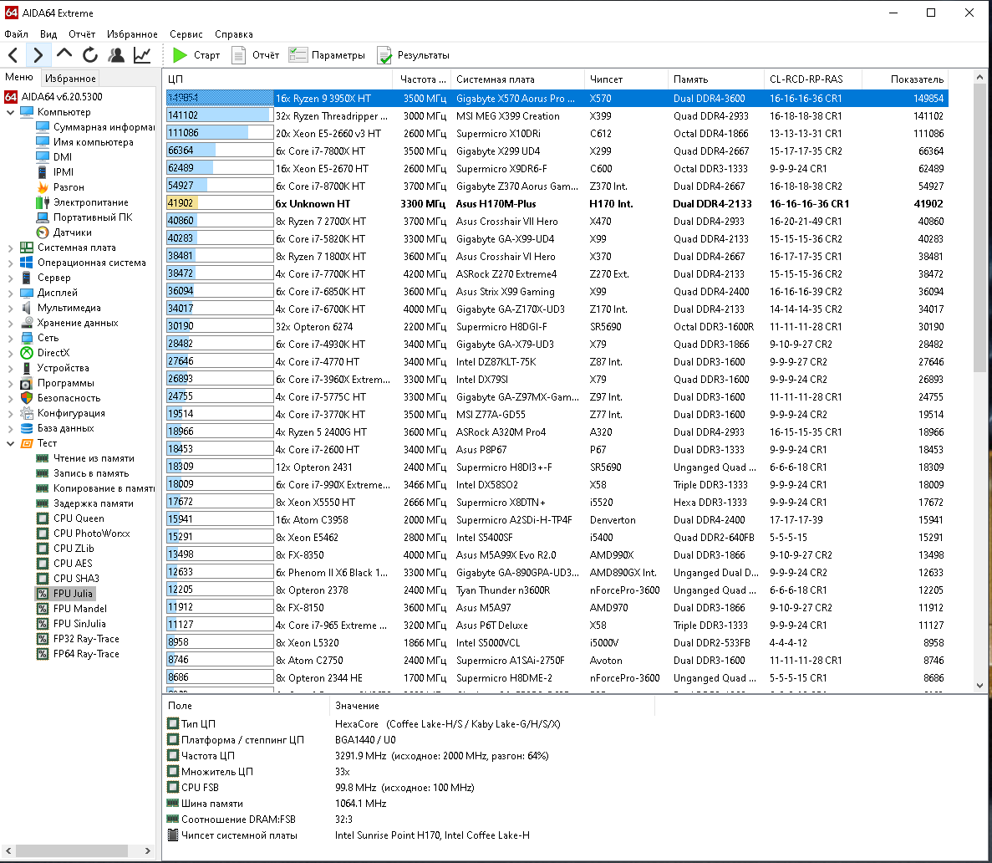This screenshot has height=863, width=992.
Task: Expand the Дисплей tree node
Action: 10,293
